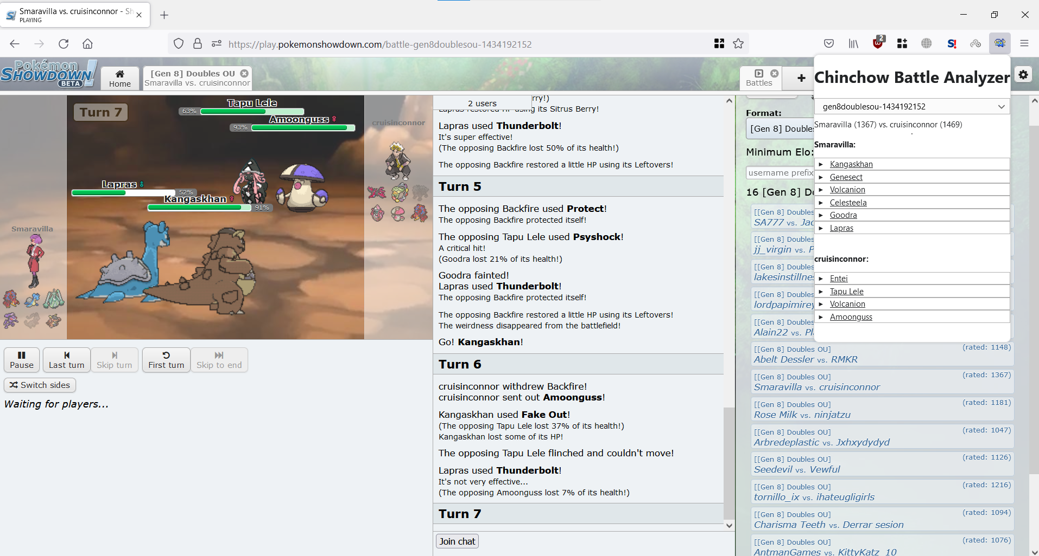Expand the Amoonguss entry
Screen dimensions: 1039x556
pos(912,317)
